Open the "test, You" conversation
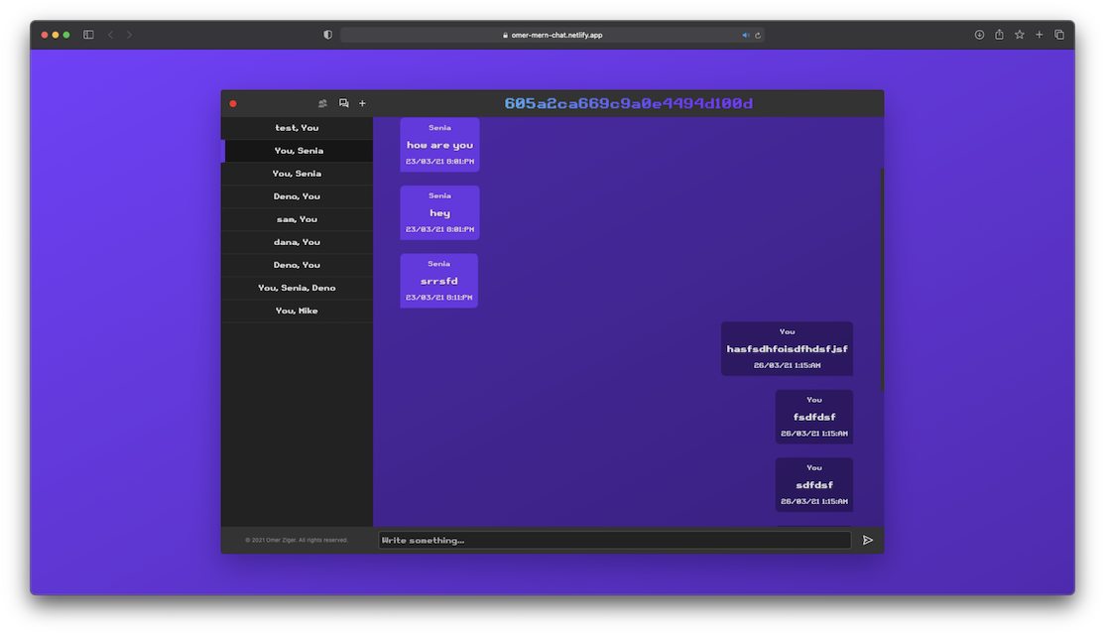 click(297, 128)
